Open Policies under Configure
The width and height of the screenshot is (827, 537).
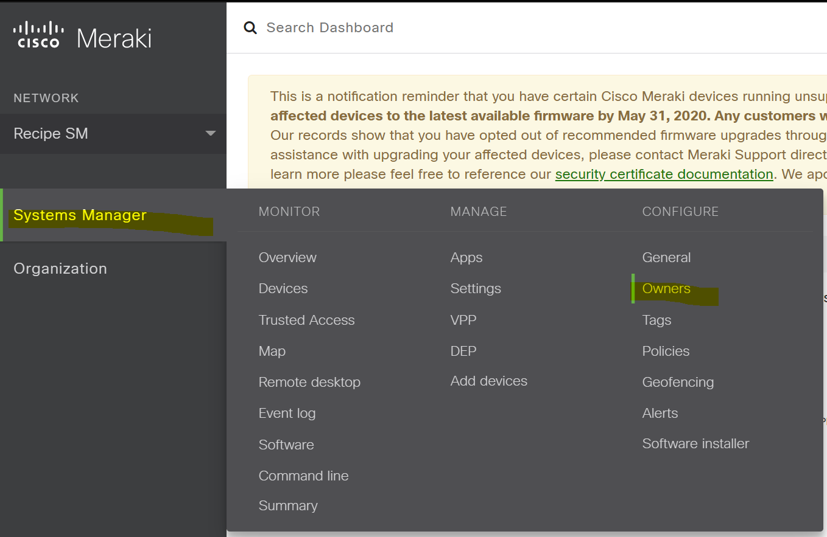click(x=666, y=351)
